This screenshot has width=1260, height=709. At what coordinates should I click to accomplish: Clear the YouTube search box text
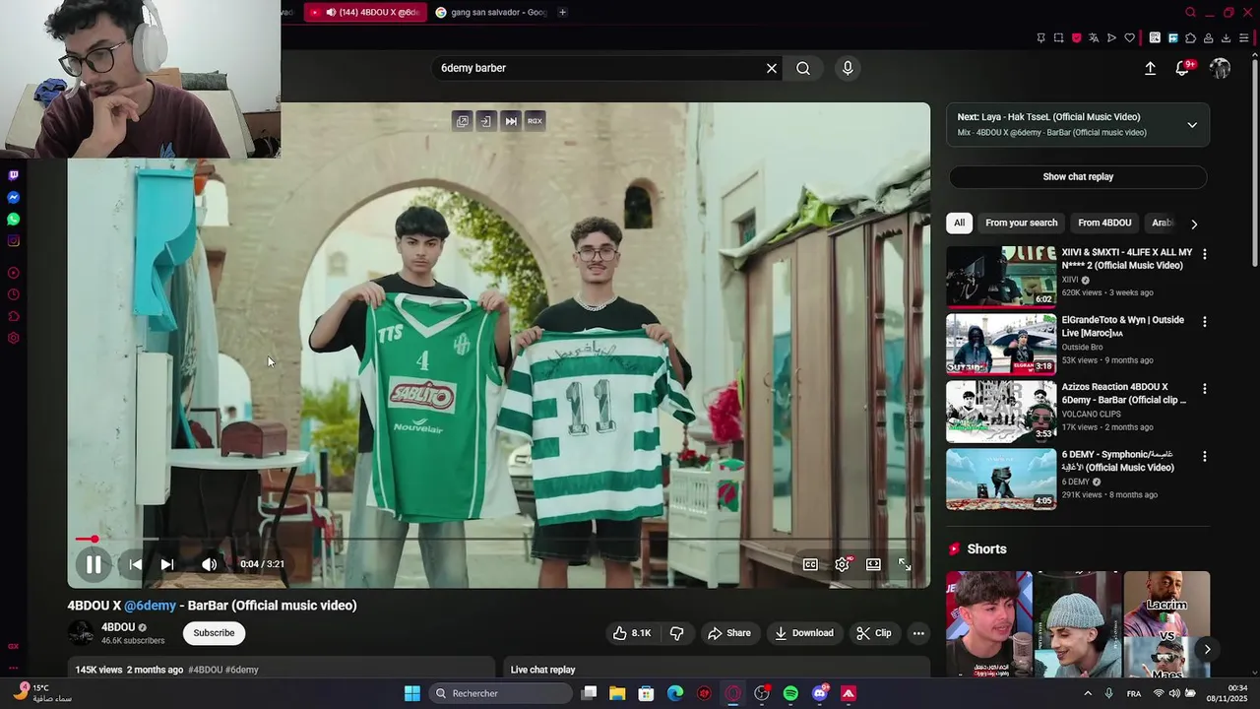[772, 68]
